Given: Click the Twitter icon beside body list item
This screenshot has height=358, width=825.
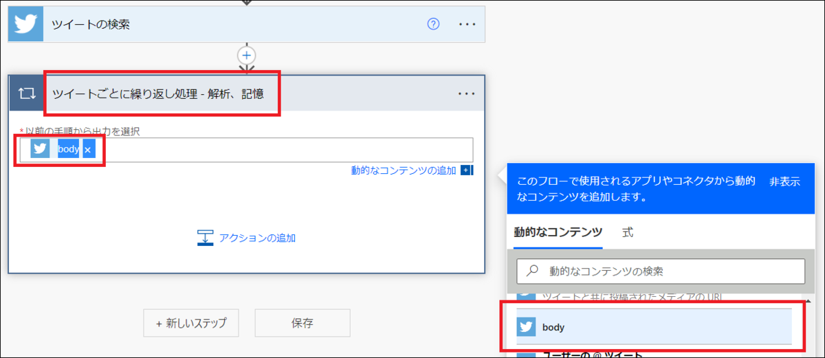Looking at the screenshot, I should pos(527,327).
